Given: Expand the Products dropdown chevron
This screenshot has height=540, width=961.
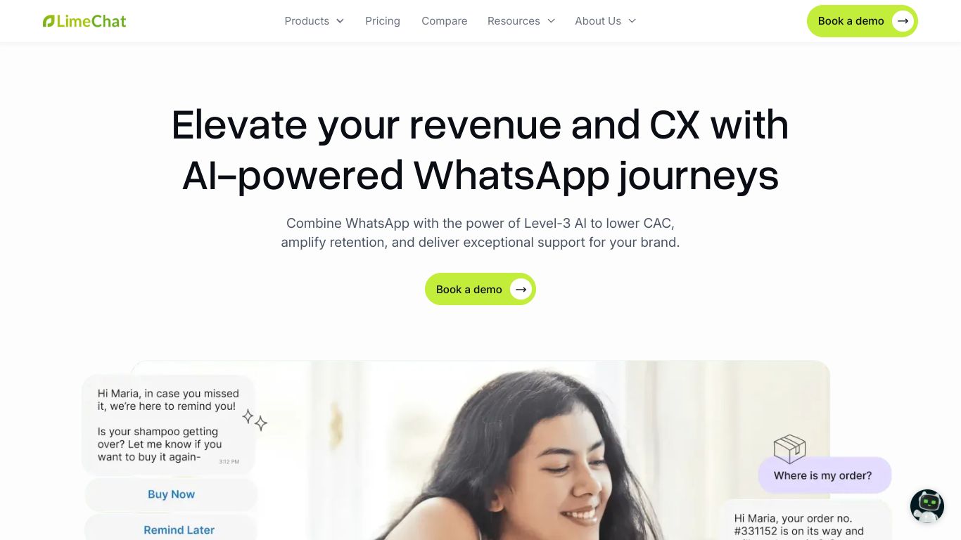Looking at the screenshot, I should [x=340, y=21].
